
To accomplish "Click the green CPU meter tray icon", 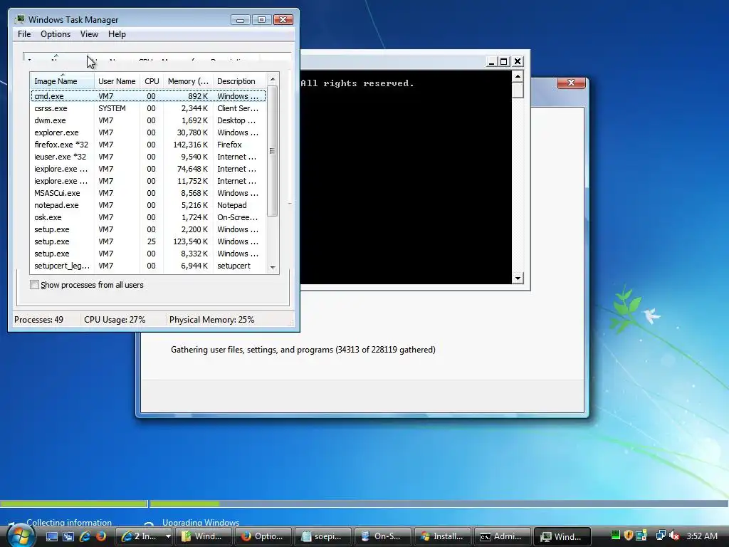I will tap(616, 536).
